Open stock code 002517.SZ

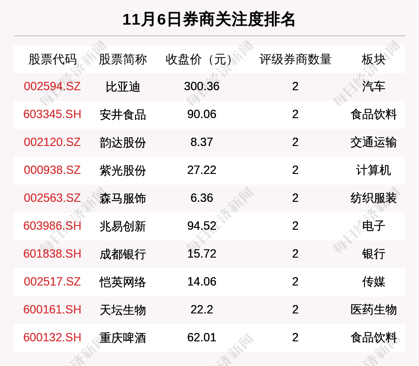click(x=52, y=282)
